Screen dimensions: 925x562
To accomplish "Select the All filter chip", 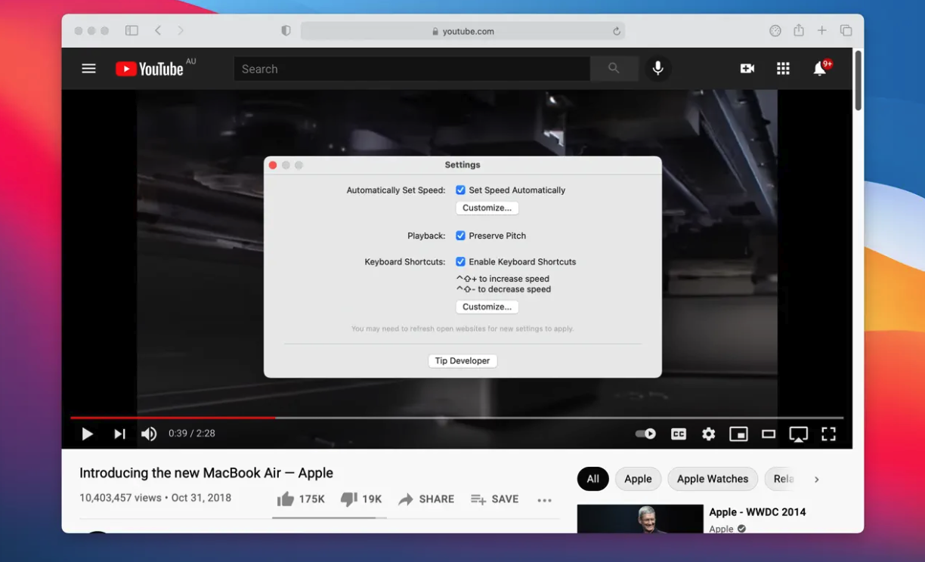I will pyautogui.click(x=593, y=479).
